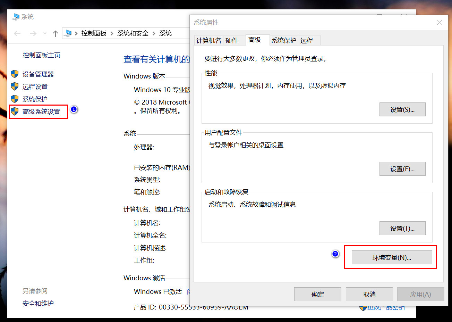Open 高级系统设置 from the sidebar
The image size is (452, 322).
pos(41,112)
